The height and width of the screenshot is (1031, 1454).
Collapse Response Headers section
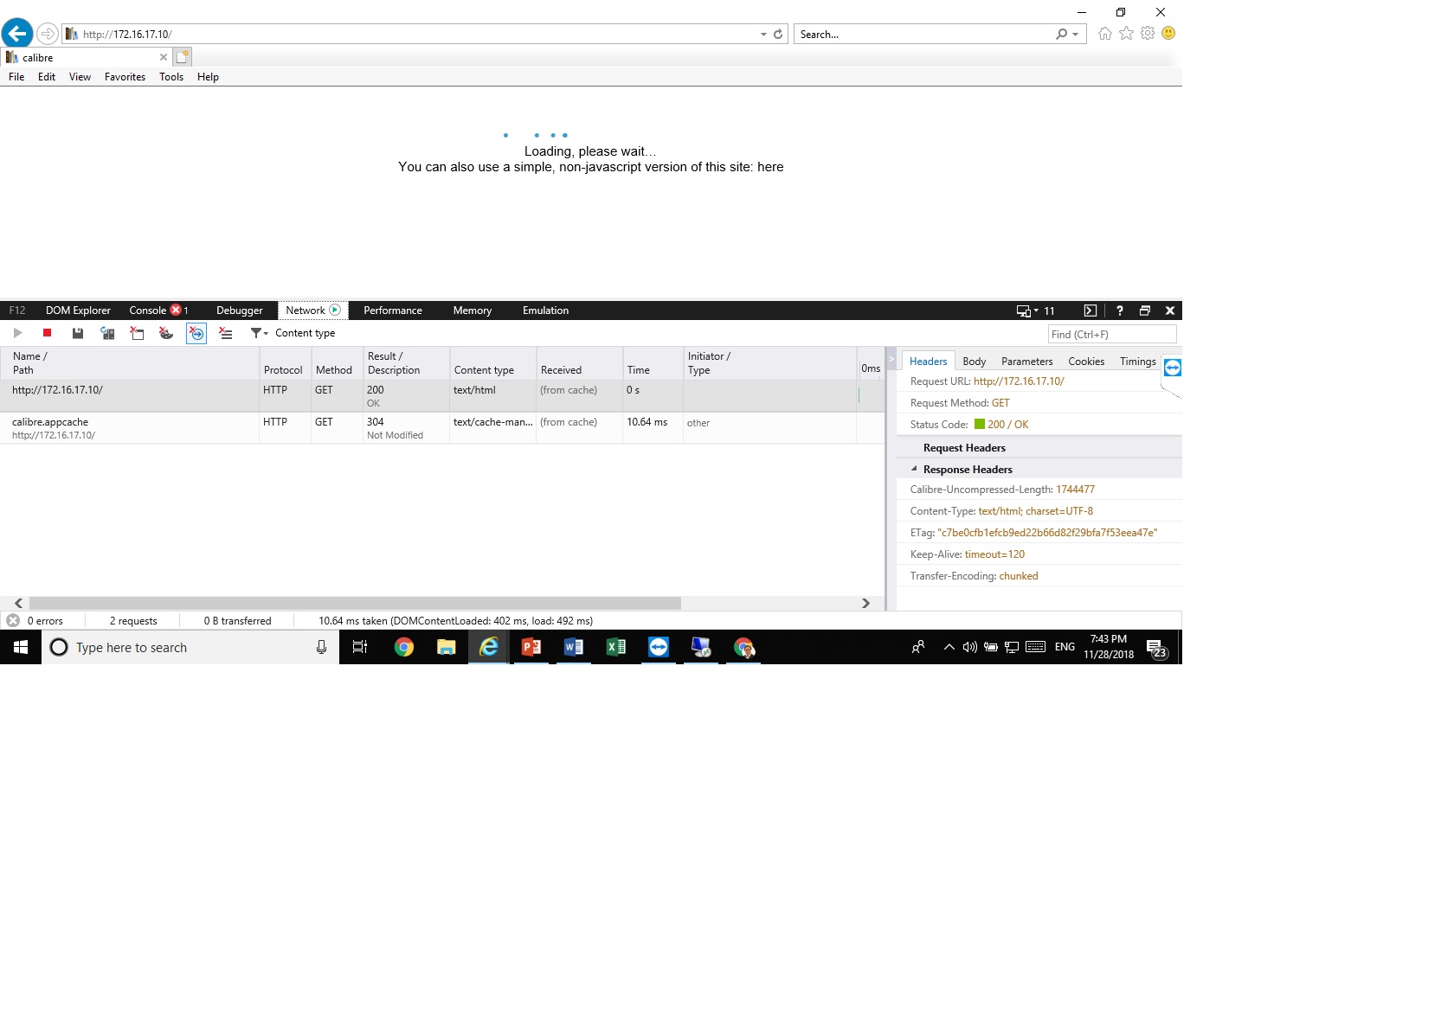pos(914,469)
